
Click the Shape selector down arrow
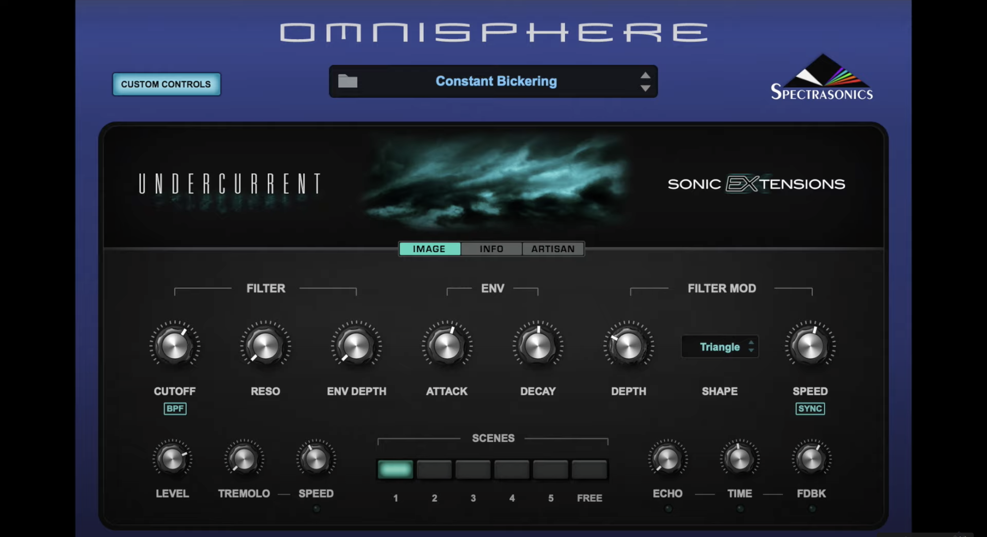[x=751, y=350]
